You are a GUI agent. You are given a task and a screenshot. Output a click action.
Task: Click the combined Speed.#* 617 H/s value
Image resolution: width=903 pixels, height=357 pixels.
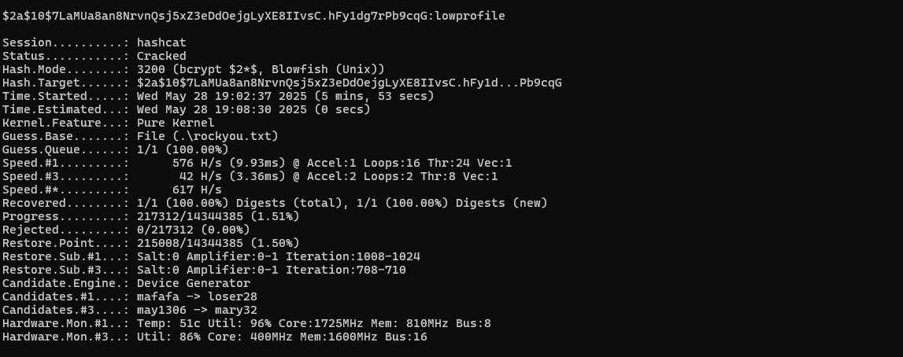click(x=197, y=190)
